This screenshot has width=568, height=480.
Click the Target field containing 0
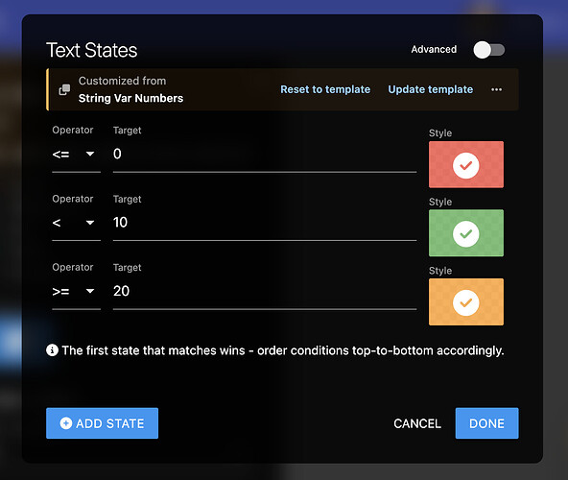(x=265, y=154)
